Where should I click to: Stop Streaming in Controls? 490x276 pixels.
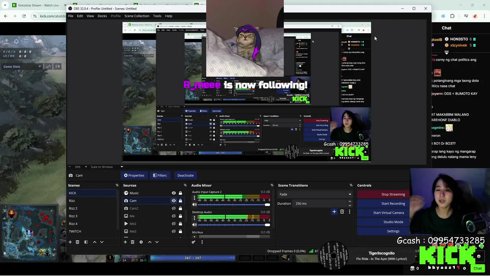pos(383,194)
